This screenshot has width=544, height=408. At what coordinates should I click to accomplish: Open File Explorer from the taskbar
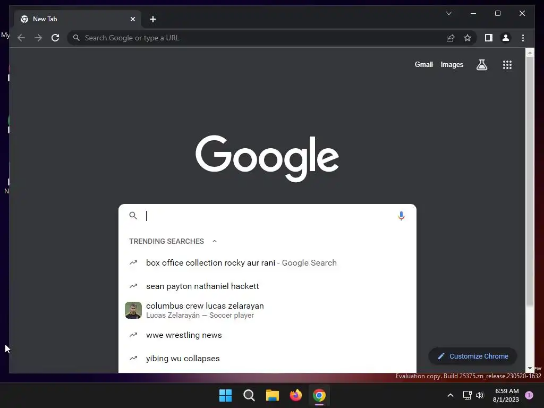(x=273, y=395)
